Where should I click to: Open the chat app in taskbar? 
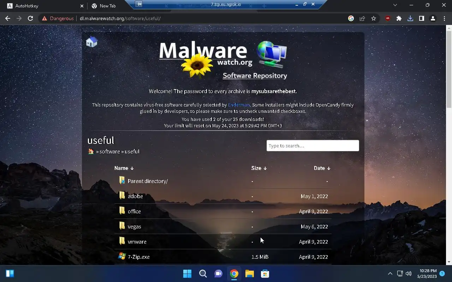point(218,274)
